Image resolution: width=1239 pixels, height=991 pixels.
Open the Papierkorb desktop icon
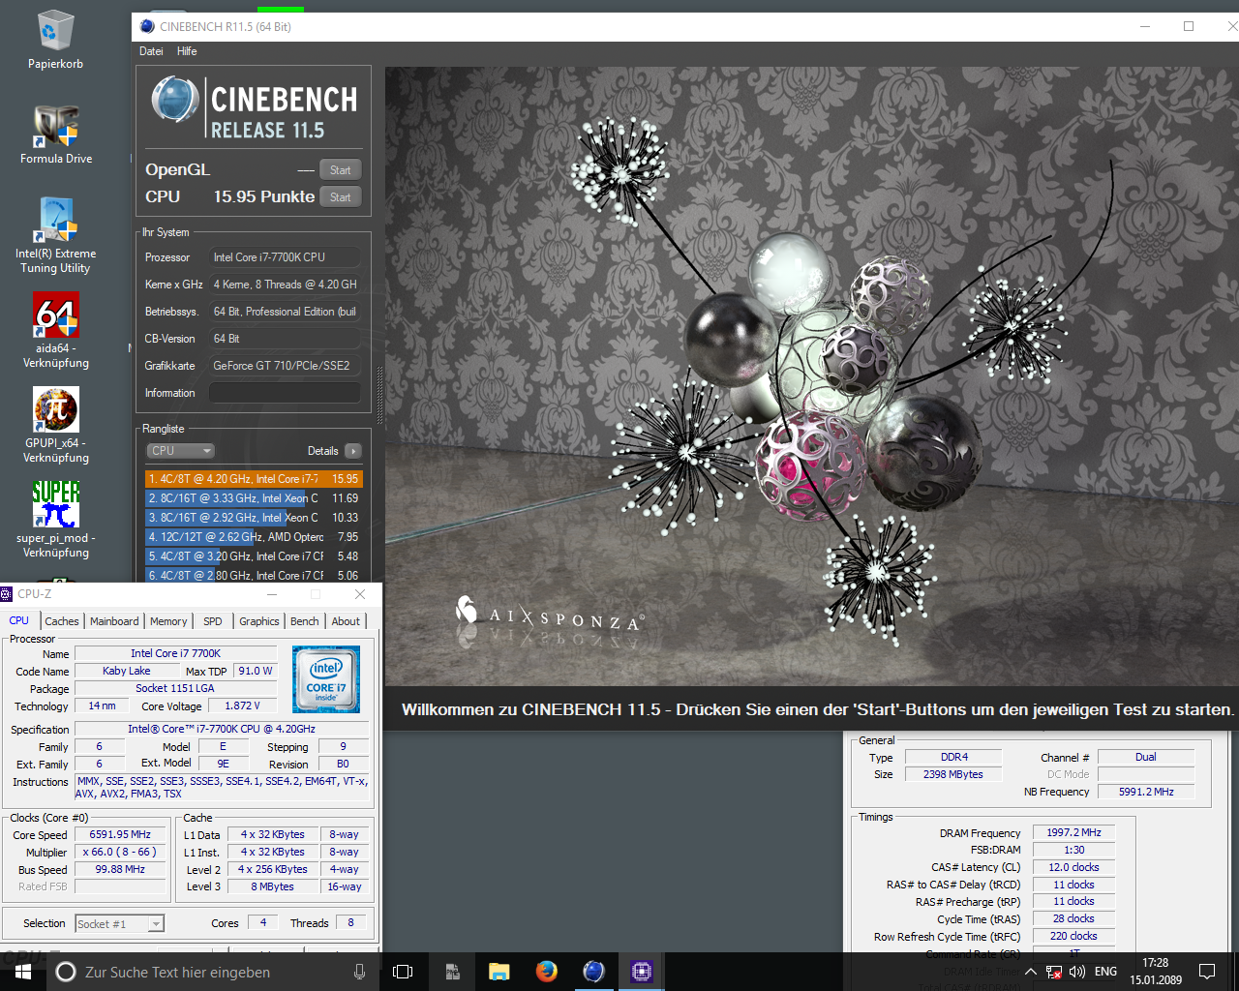55,40
